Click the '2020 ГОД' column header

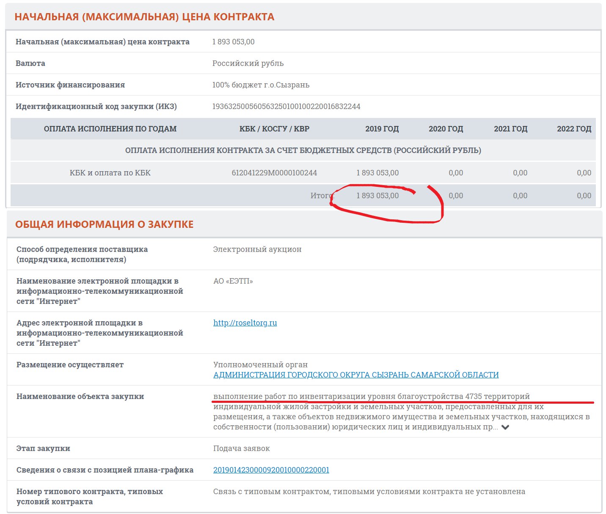tap(446, 129)
